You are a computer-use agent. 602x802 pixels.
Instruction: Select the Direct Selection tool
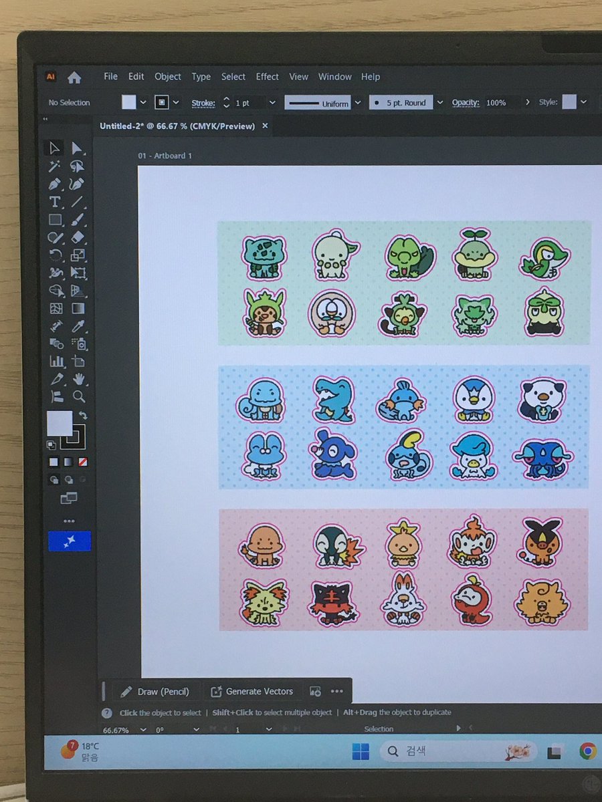tap(78, 148)
